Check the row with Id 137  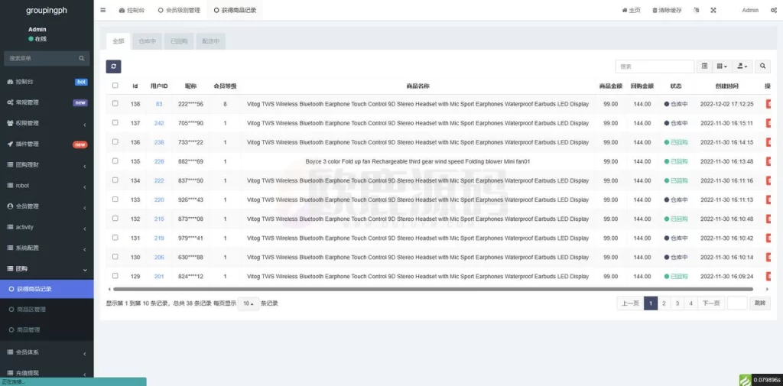115,122
